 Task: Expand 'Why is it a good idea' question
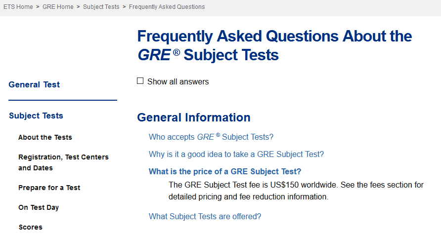coord(236,154)
